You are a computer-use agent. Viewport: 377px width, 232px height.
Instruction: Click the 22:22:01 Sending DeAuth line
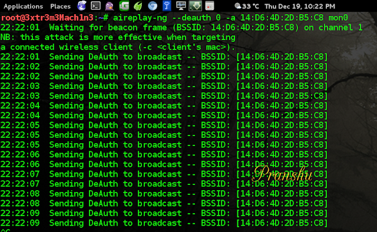click(164, 57)
